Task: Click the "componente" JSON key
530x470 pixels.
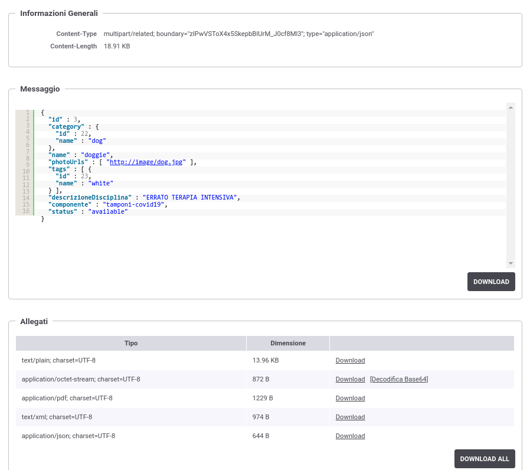Action: (70, 204)
